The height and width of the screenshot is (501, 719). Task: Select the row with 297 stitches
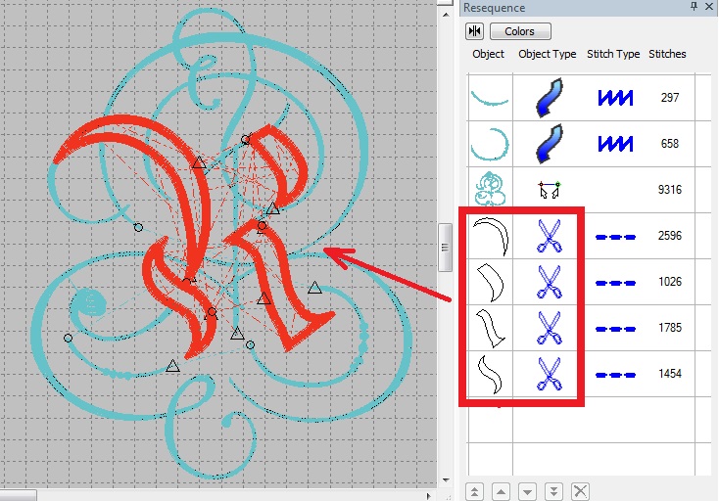[583, 98]
